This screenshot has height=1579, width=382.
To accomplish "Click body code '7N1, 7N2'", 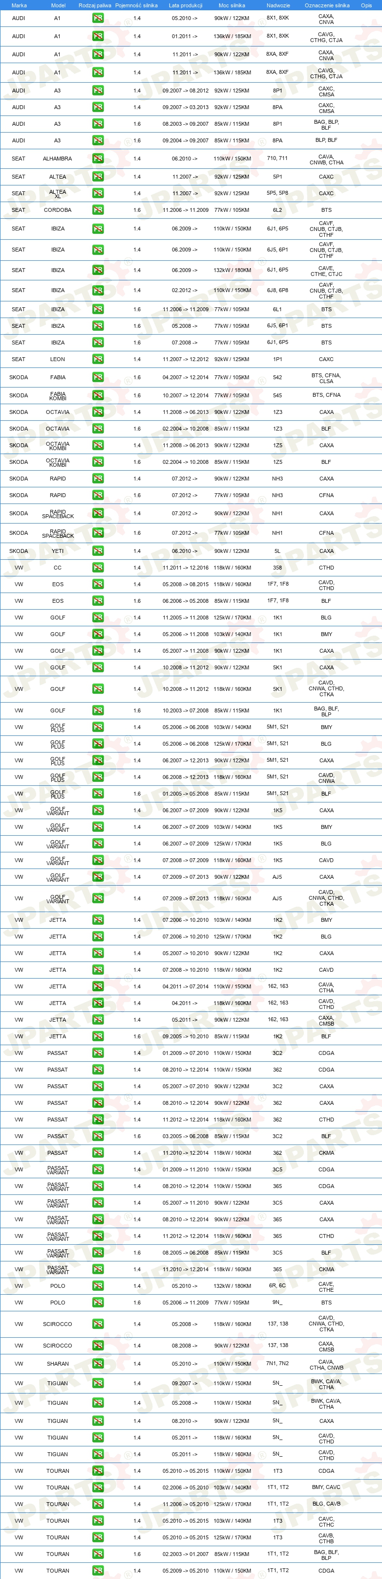I will 277,1363.
